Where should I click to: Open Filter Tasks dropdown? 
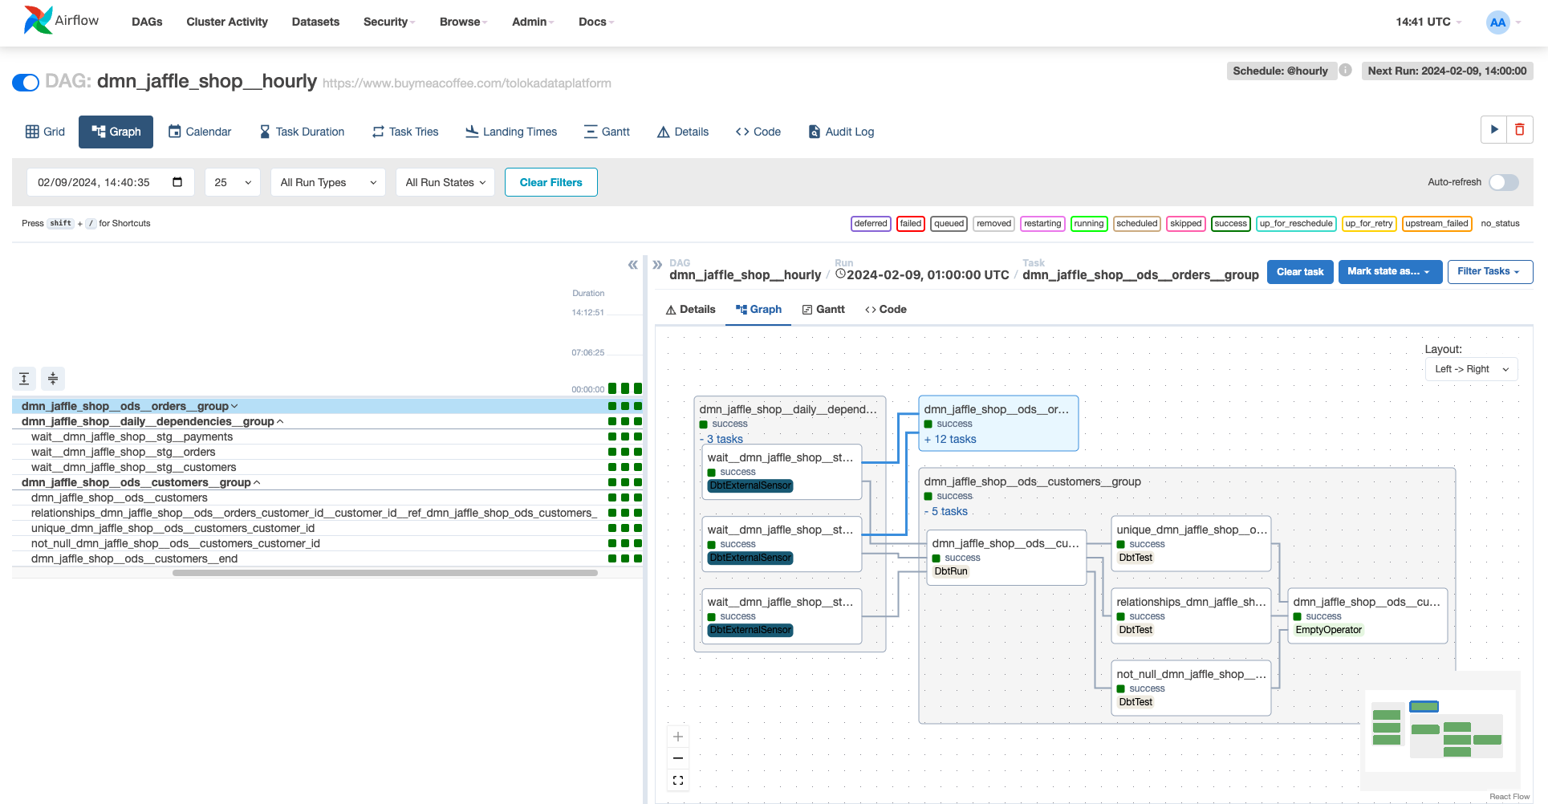(x=1490, y=271)
